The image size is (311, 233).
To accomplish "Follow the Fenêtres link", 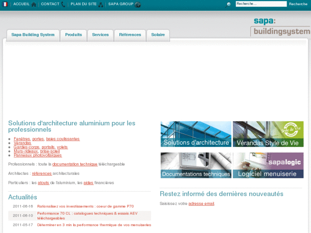I will coord(22,139).
